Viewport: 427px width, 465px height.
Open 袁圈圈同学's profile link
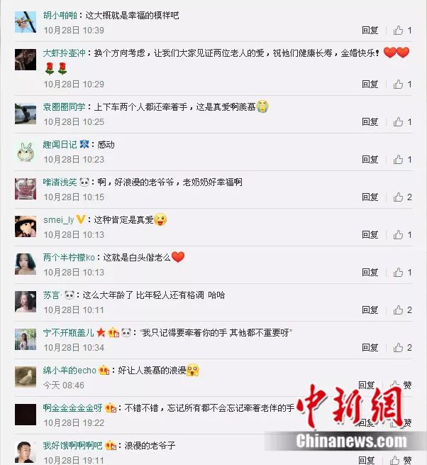tap(65, 107)
